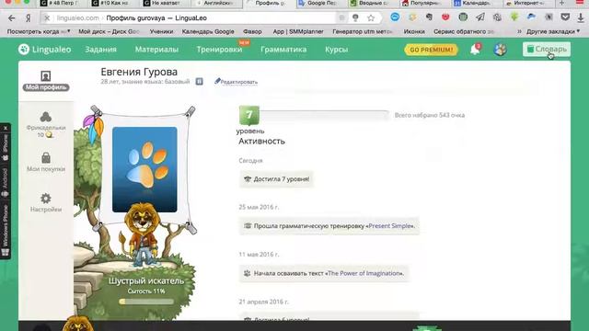The image size is (589, 331).
Task: Open The Power of Imagination link
Action: [x=364, y=273]
